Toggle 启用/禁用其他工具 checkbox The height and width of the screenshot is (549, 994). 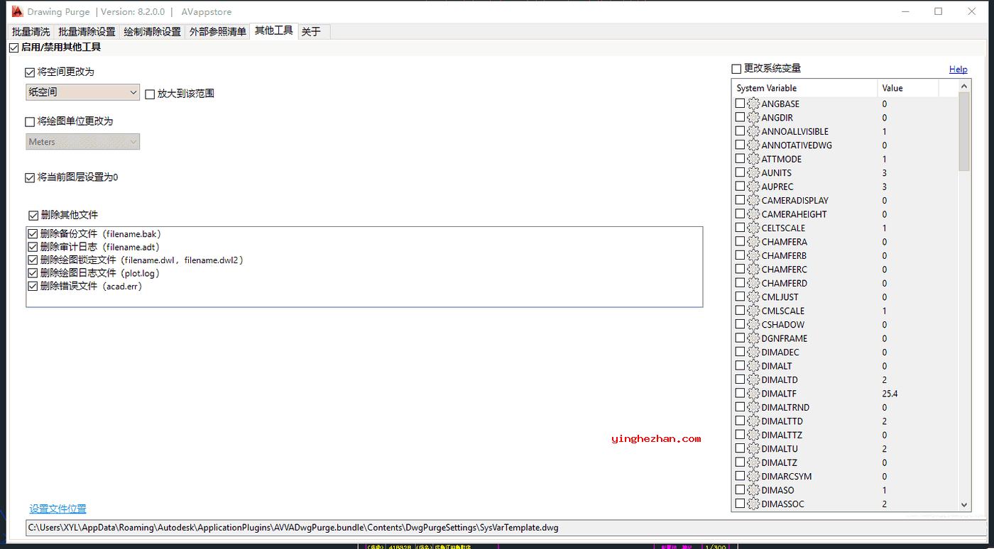(14, 48)
